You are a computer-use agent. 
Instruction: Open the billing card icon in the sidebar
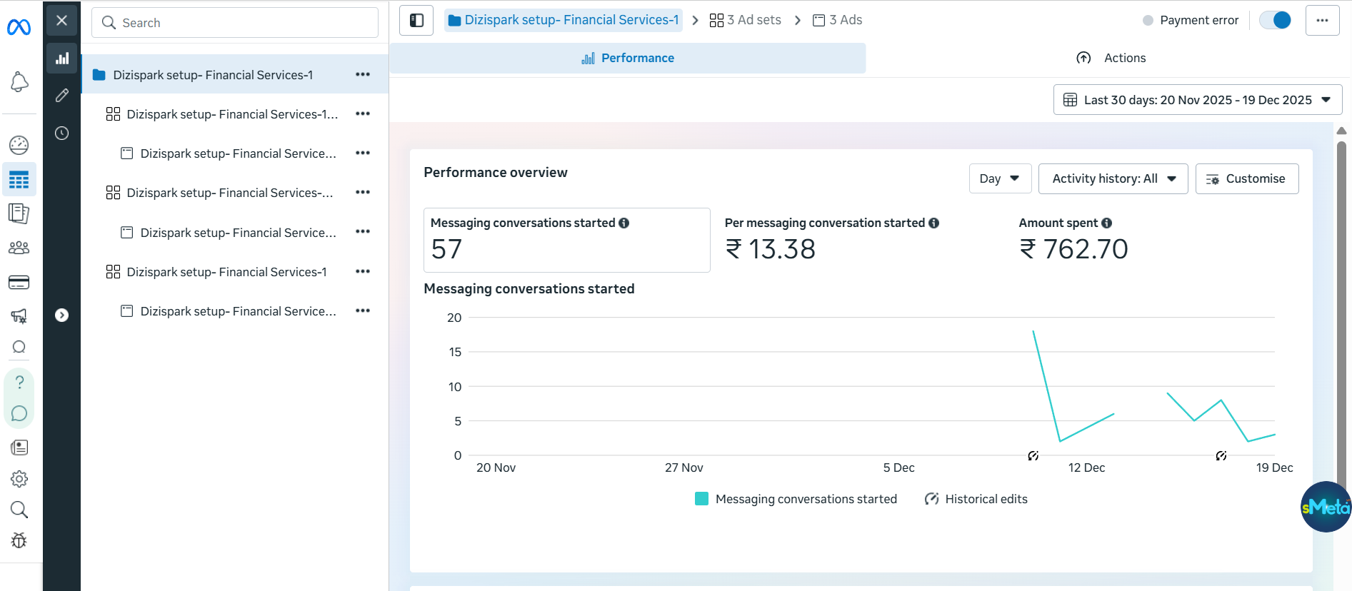tap(19, 283)
